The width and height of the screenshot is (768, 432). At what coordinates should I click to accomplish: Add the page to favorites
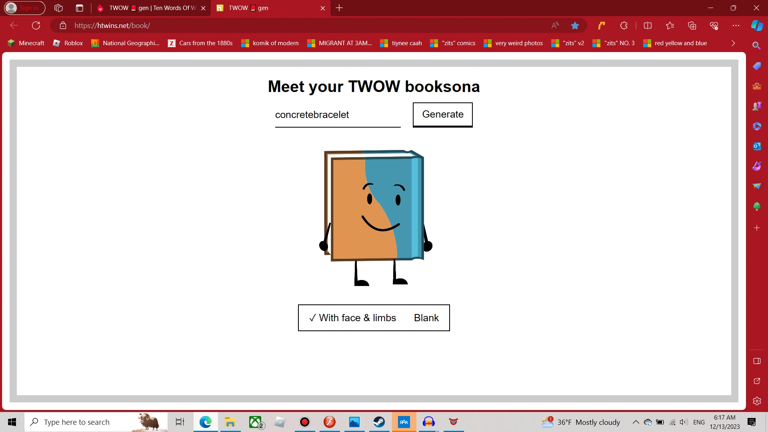tap(575, 25)
